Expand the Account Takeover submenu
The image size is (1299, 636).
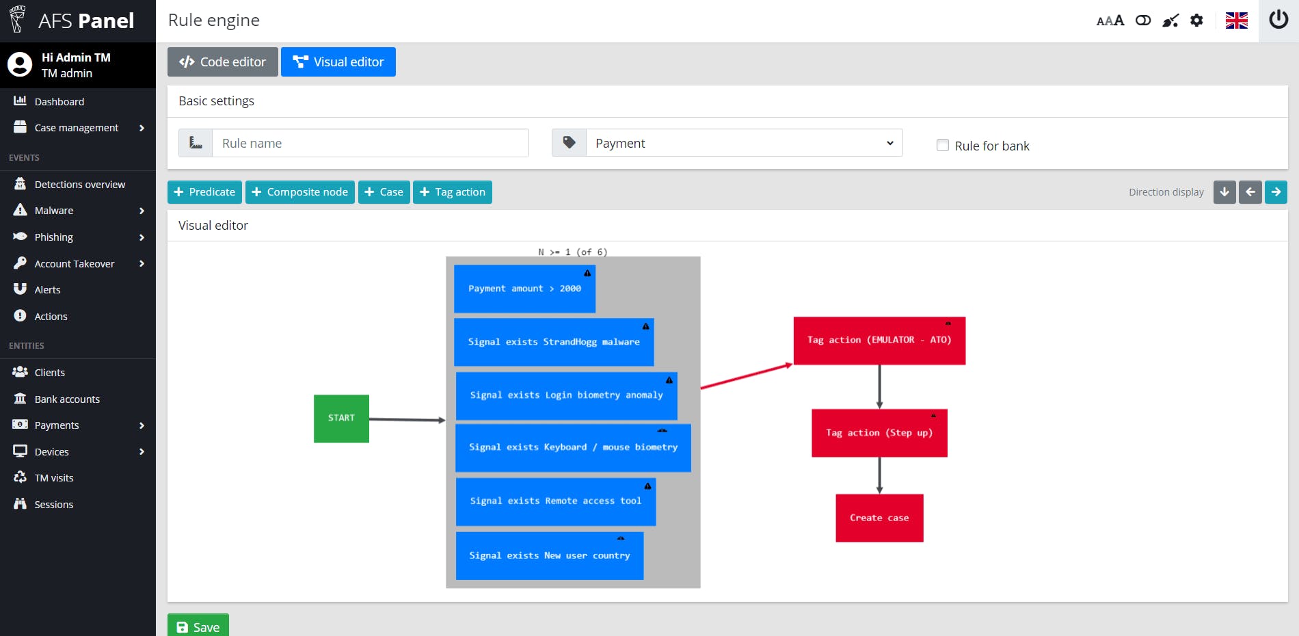coord(78,263)
